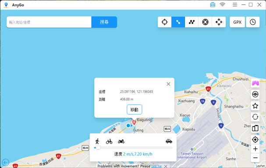Click Taiwan Taoyuan International Airport label

(192, 155)
